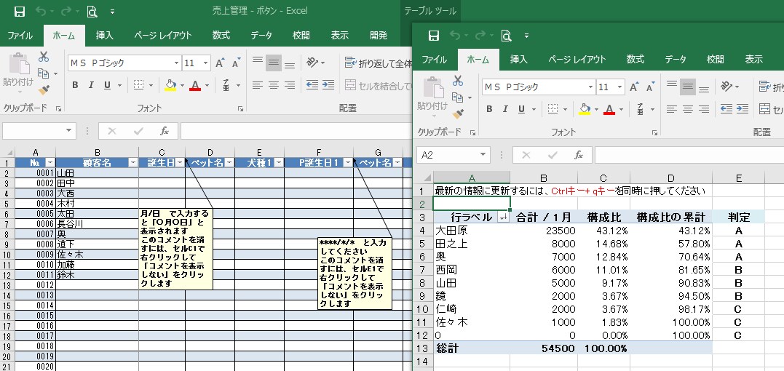Click Insert Function fx in back window
This screenshot has height=371, width=784.
pyautogui.click(x=165, y=131)
